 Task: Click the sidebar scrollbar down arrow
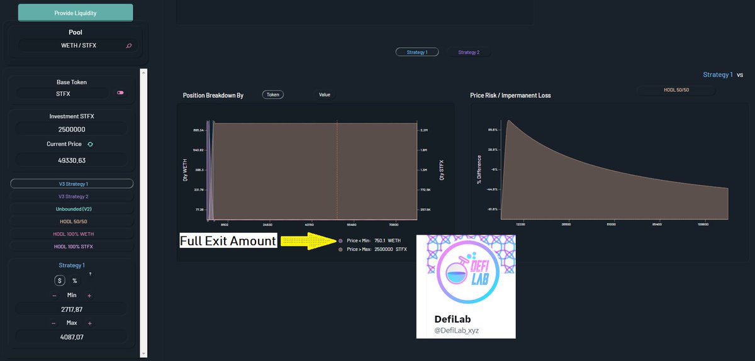point(143,353)
